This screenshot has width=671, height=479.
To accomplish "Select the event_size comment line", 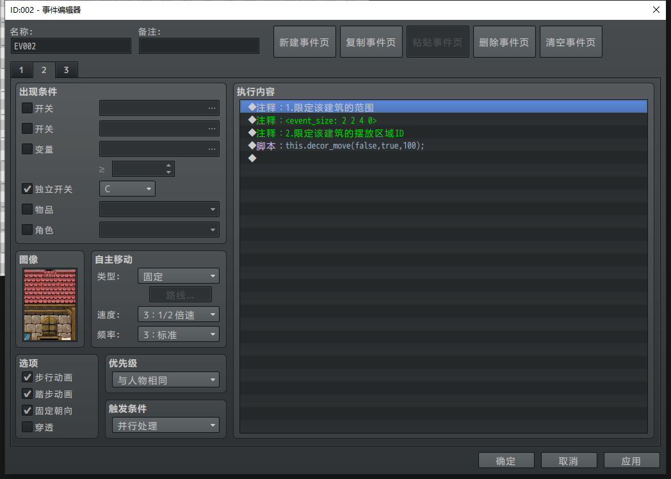I will tap(444, 120).
